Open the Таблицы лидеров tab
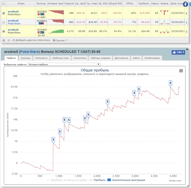This screenshot has height=188, width=191. click(100, 58)
